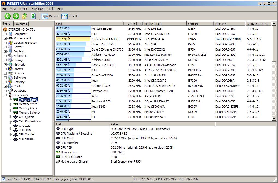The width and height of the screenshot is (278, 183).
Task: Expand the Computer tree node
Action: coord(5,34)
